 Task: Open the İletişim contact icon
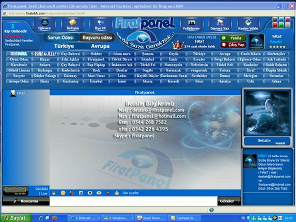(x=73, y=24)
